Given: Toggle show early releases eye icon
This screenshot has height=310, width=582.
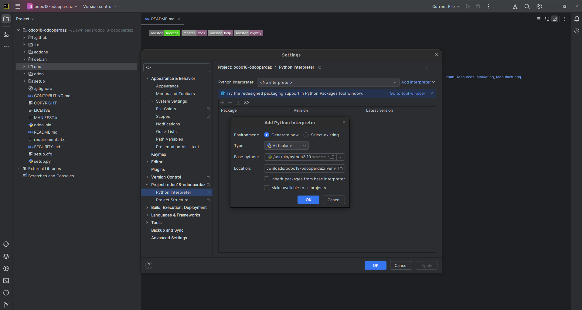Looking at the screenshot, I should click(x=246, y=103).
